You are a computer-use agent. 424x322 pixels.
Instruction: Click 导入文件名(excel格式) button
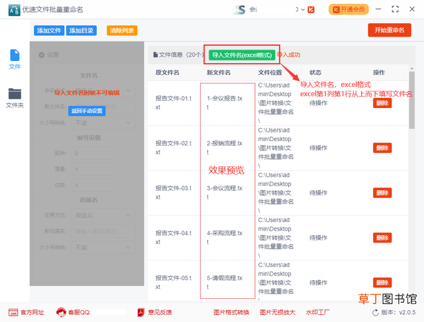pos(242,55)
